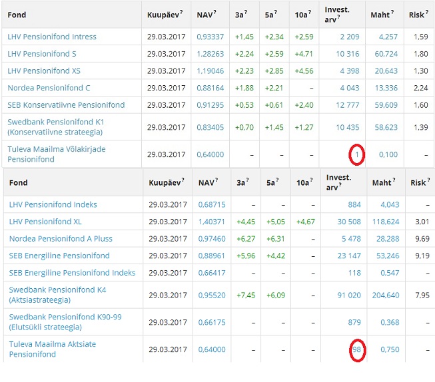Open LHV Pensionifond XL fund link

tap(45, 222)
